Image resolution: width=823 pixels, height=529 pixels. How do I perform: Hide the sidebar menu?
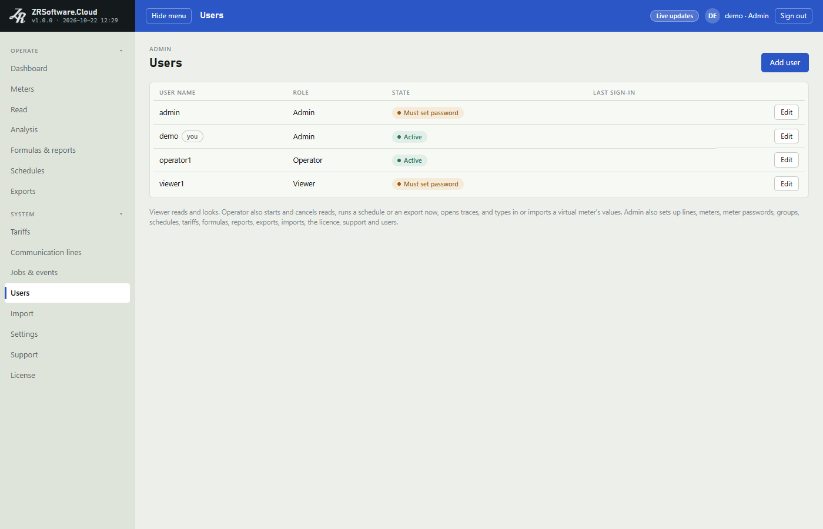169,16
